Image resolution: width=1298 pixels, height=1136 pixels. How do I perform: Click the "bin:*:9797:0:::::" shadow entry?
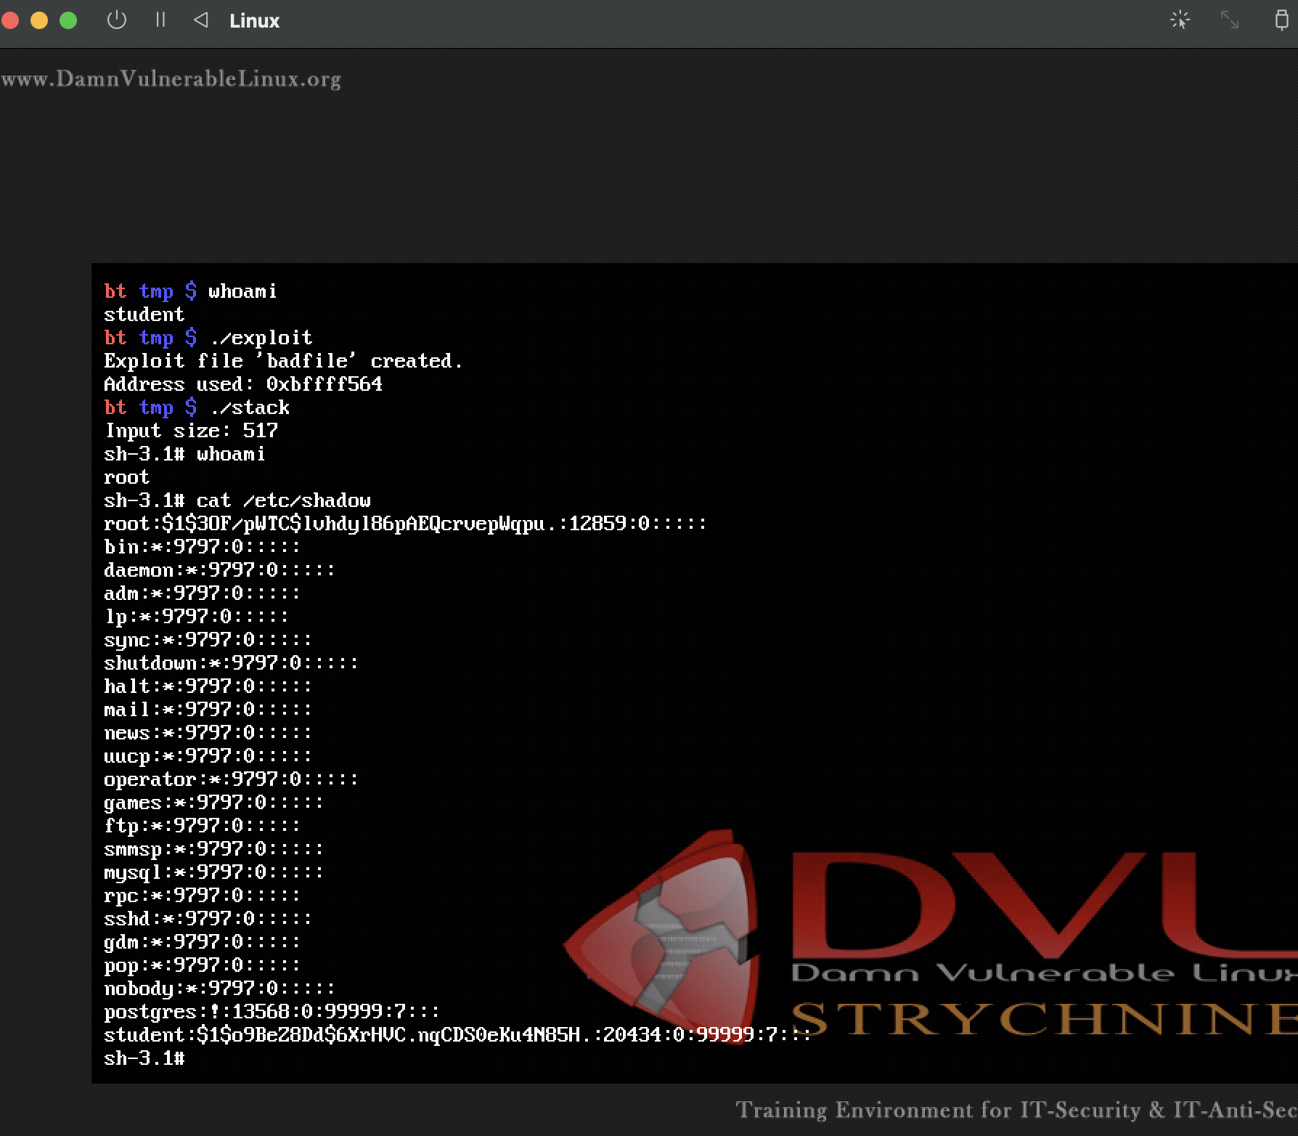[202, 547]
